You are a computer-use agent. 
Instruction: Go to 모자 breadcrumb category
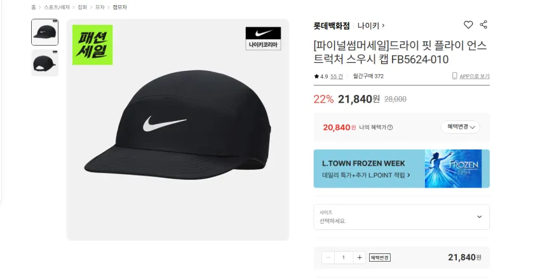point(100,7)
